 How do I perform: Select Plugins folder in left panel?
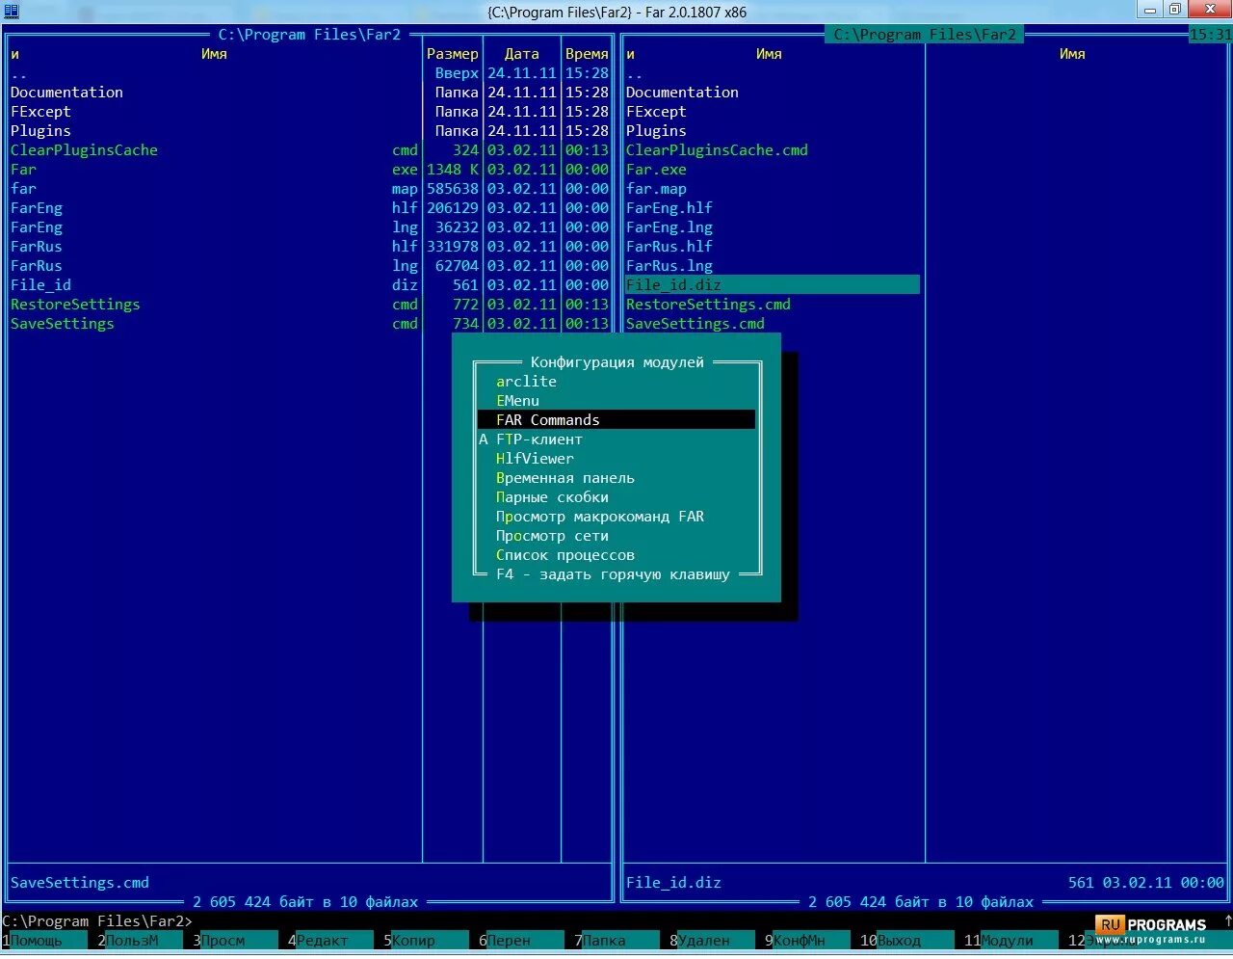tap(40, 131)
